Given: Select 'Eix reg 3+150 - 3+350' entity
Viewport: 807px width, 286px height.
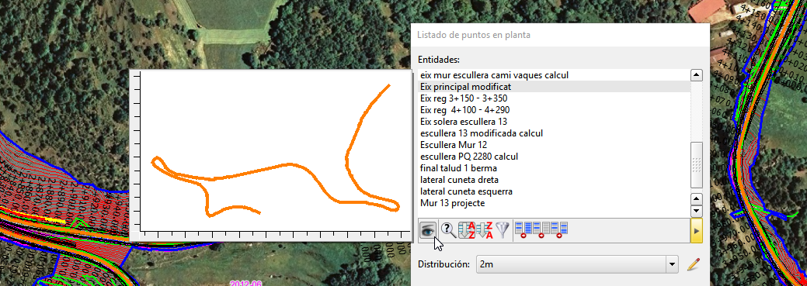Looking at the screenshot, I should coord(554,98).
